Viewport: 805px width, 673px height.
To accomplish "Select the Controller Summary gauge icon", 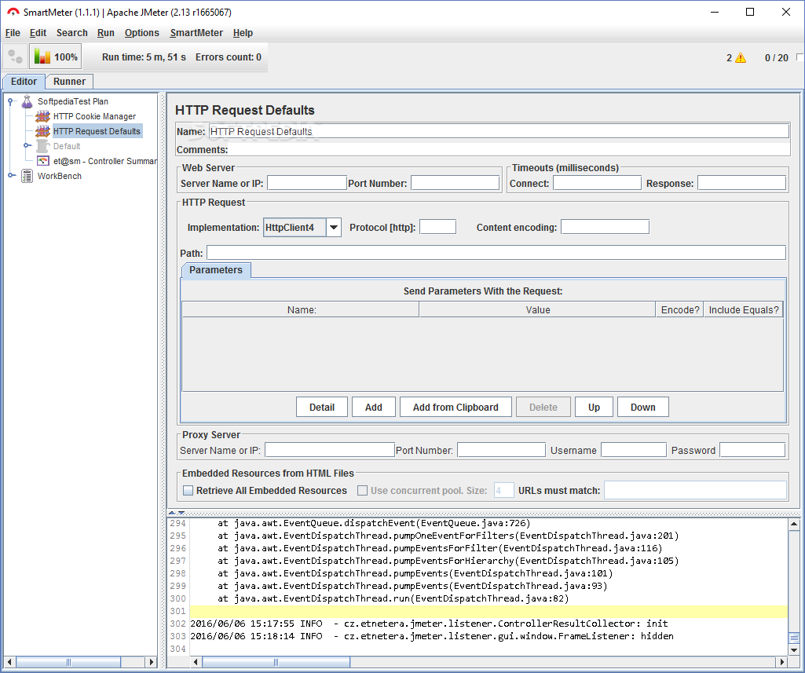I will tap(42, 161).
